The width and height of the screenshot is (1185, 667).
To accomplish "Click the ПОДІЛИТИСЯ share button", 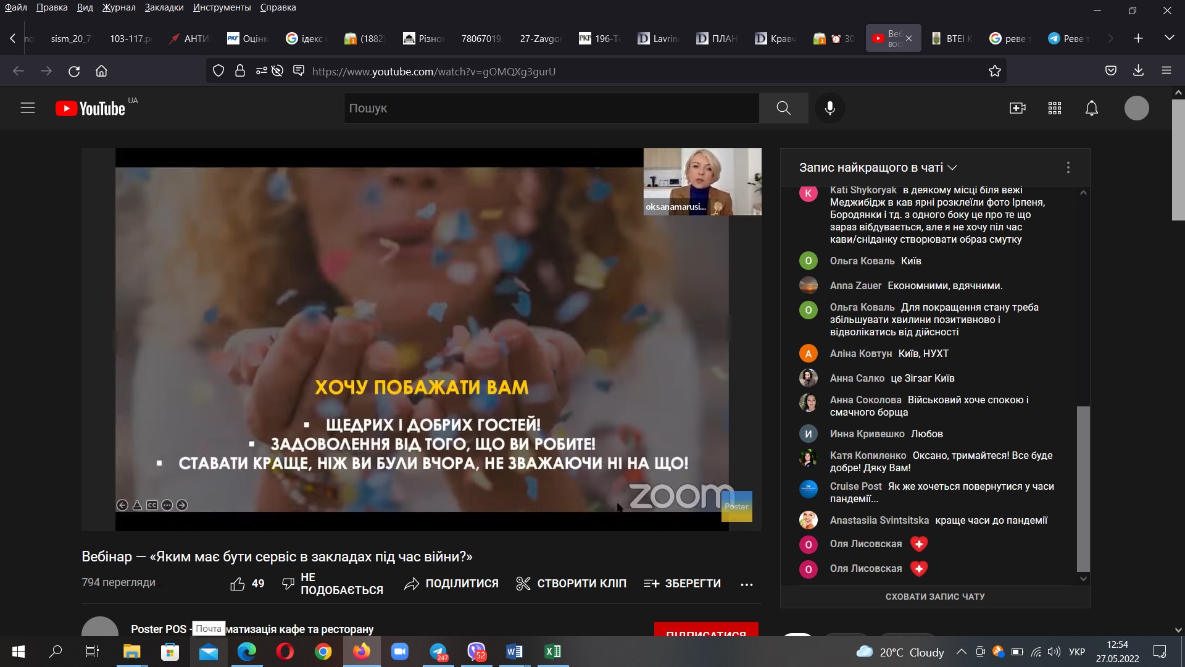I will [x=451, y=584].
